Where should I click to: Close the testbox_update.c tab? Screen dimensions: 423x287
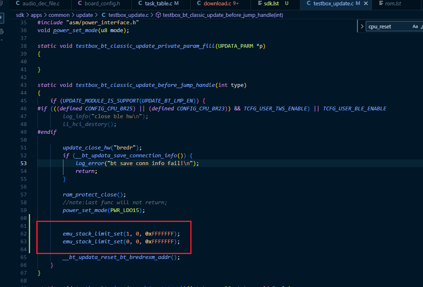(x=366, y=4)
